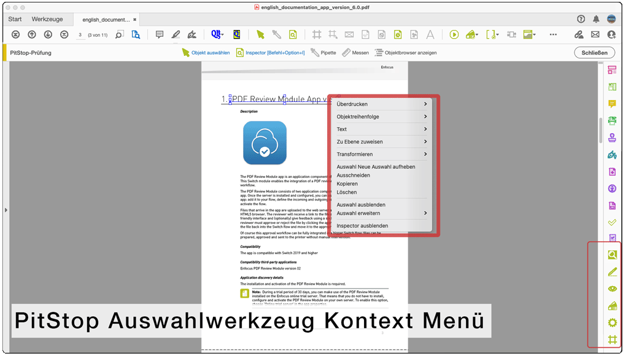
Task: Add a comment with the speech bubble tool
Action: coord(160,35)
